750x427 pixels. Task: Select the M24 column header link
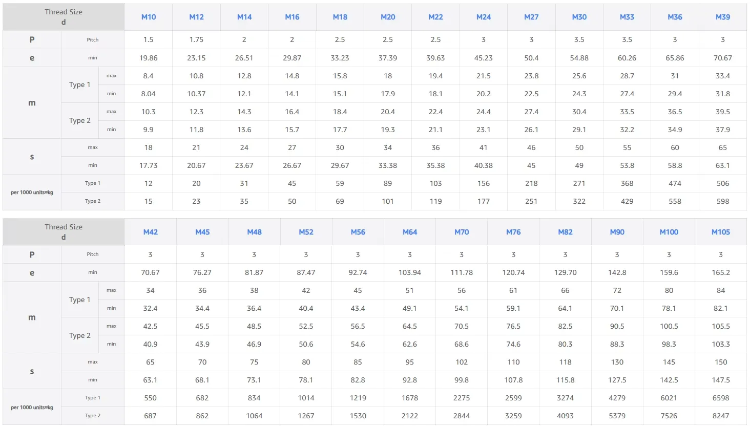tap(484, 17)
